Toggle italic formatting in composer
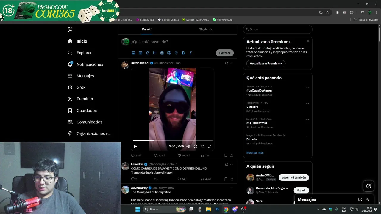381x214 pixels. tap(190, 53)
